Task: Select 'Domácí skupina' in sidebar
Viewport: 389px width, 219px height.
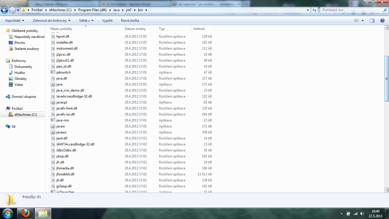Action: tap(24, 97)
